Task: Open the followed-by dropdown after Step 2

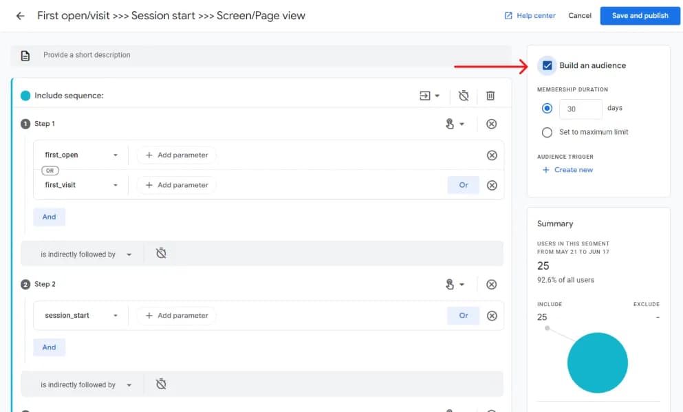Action: click(x=86, y=385)
